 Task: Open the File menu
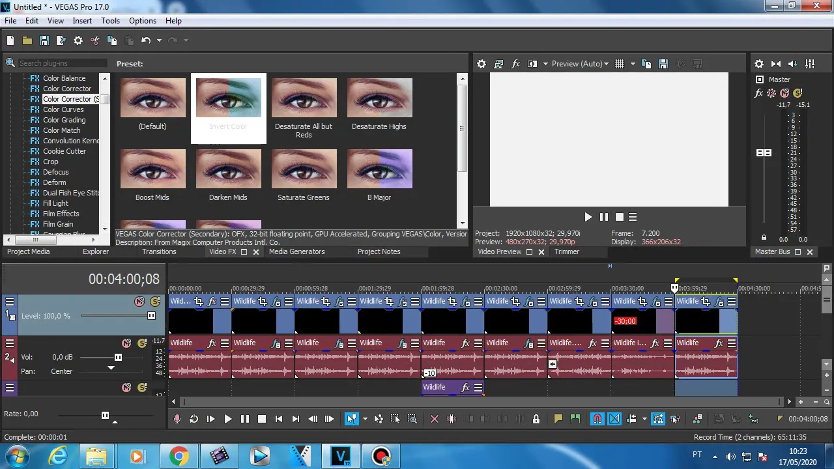(x=10, y=21)
